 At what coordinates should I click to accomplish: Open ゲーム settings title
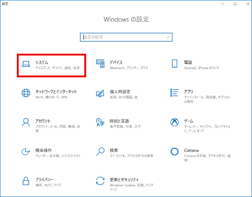tap(189, 121)
